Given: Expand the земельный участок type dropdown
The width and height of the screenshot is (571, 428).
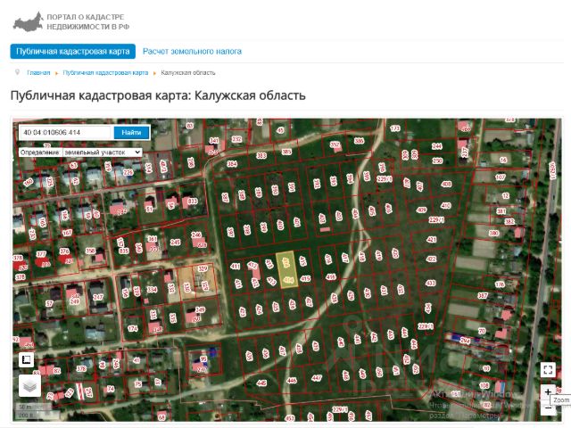Looking at the screenshot, I should [103, 152].
